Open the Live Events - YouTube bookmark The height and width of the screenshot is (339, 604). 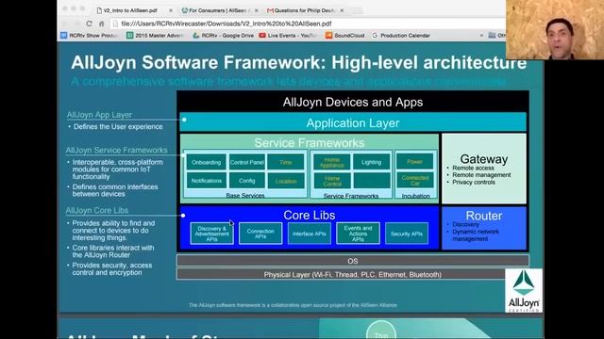pos(287,36)
